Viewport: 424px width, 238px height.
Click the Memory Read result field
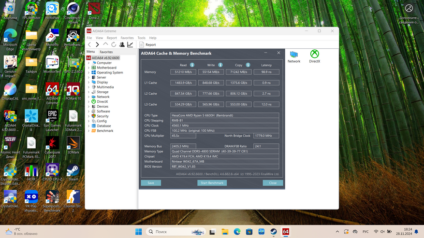[183, 72]
